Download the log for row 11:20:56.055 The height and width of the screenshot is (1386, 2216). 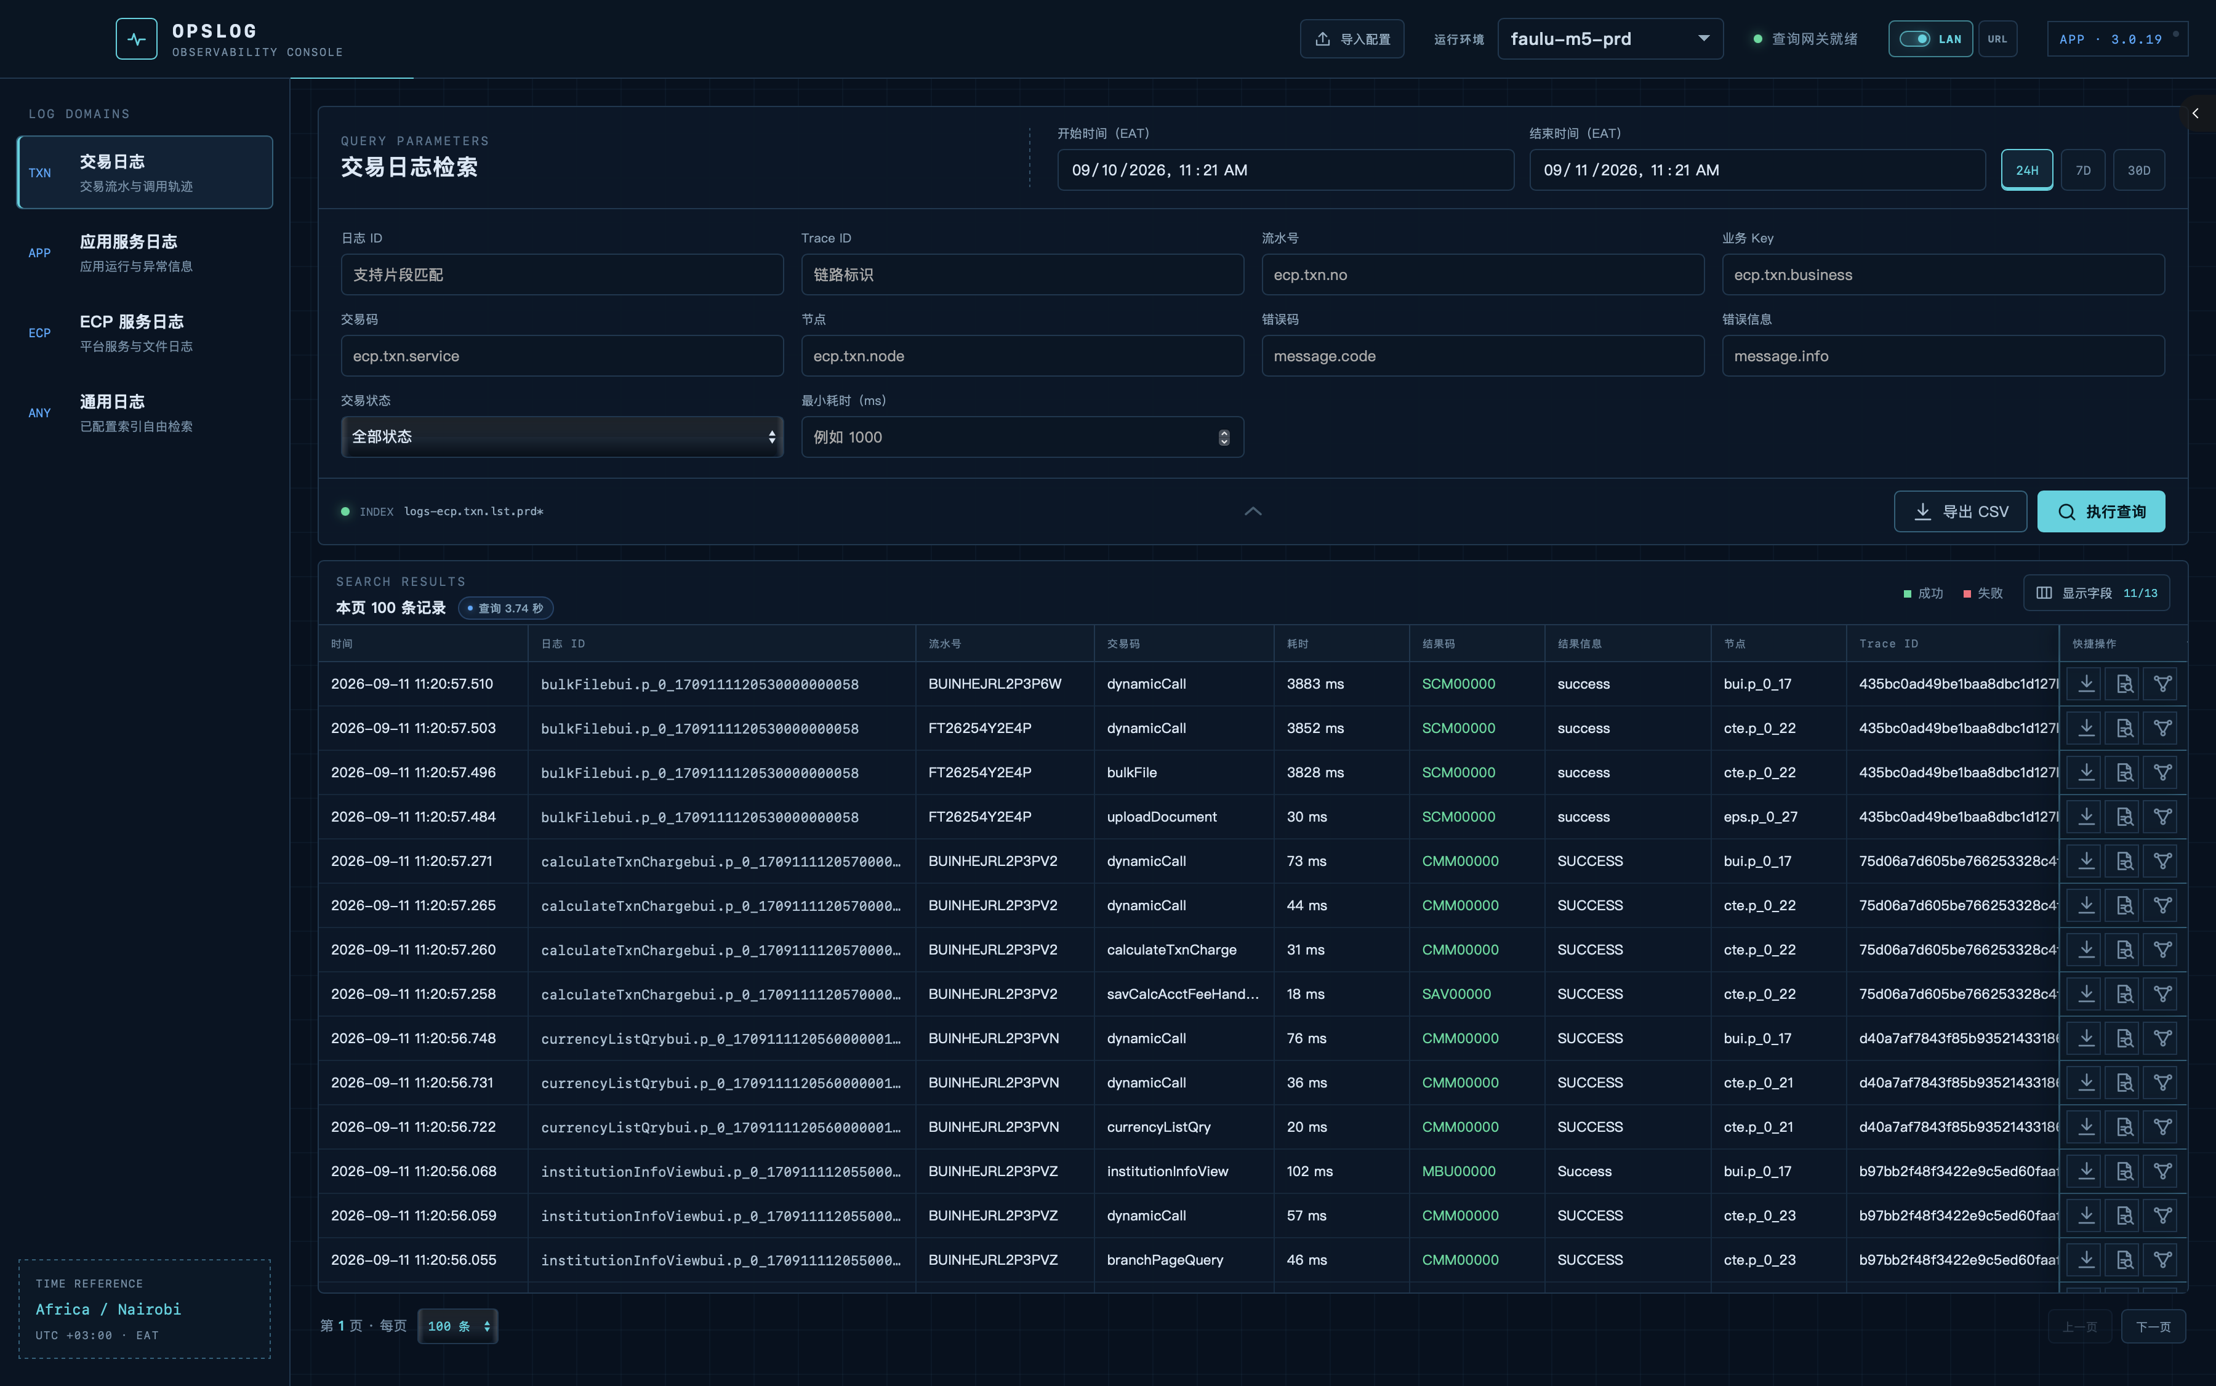2086,1259
